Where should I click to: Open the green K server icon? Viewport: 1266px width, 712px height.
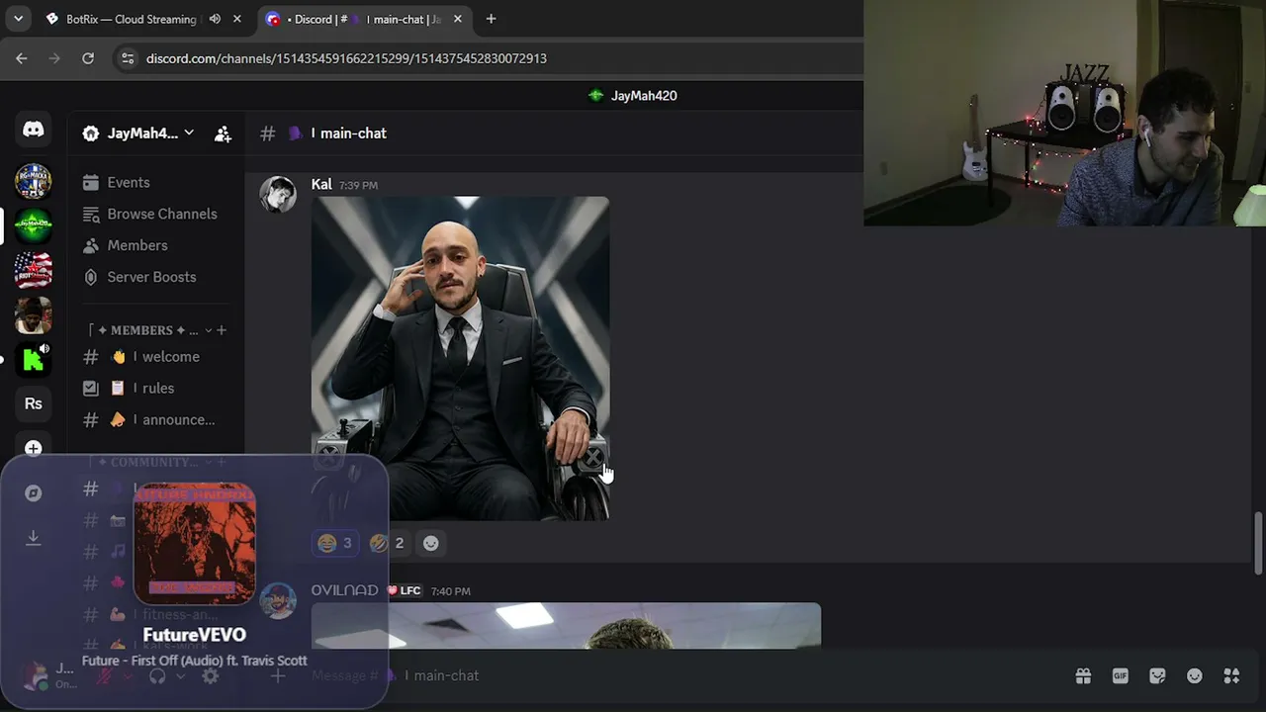pos(34,360)
